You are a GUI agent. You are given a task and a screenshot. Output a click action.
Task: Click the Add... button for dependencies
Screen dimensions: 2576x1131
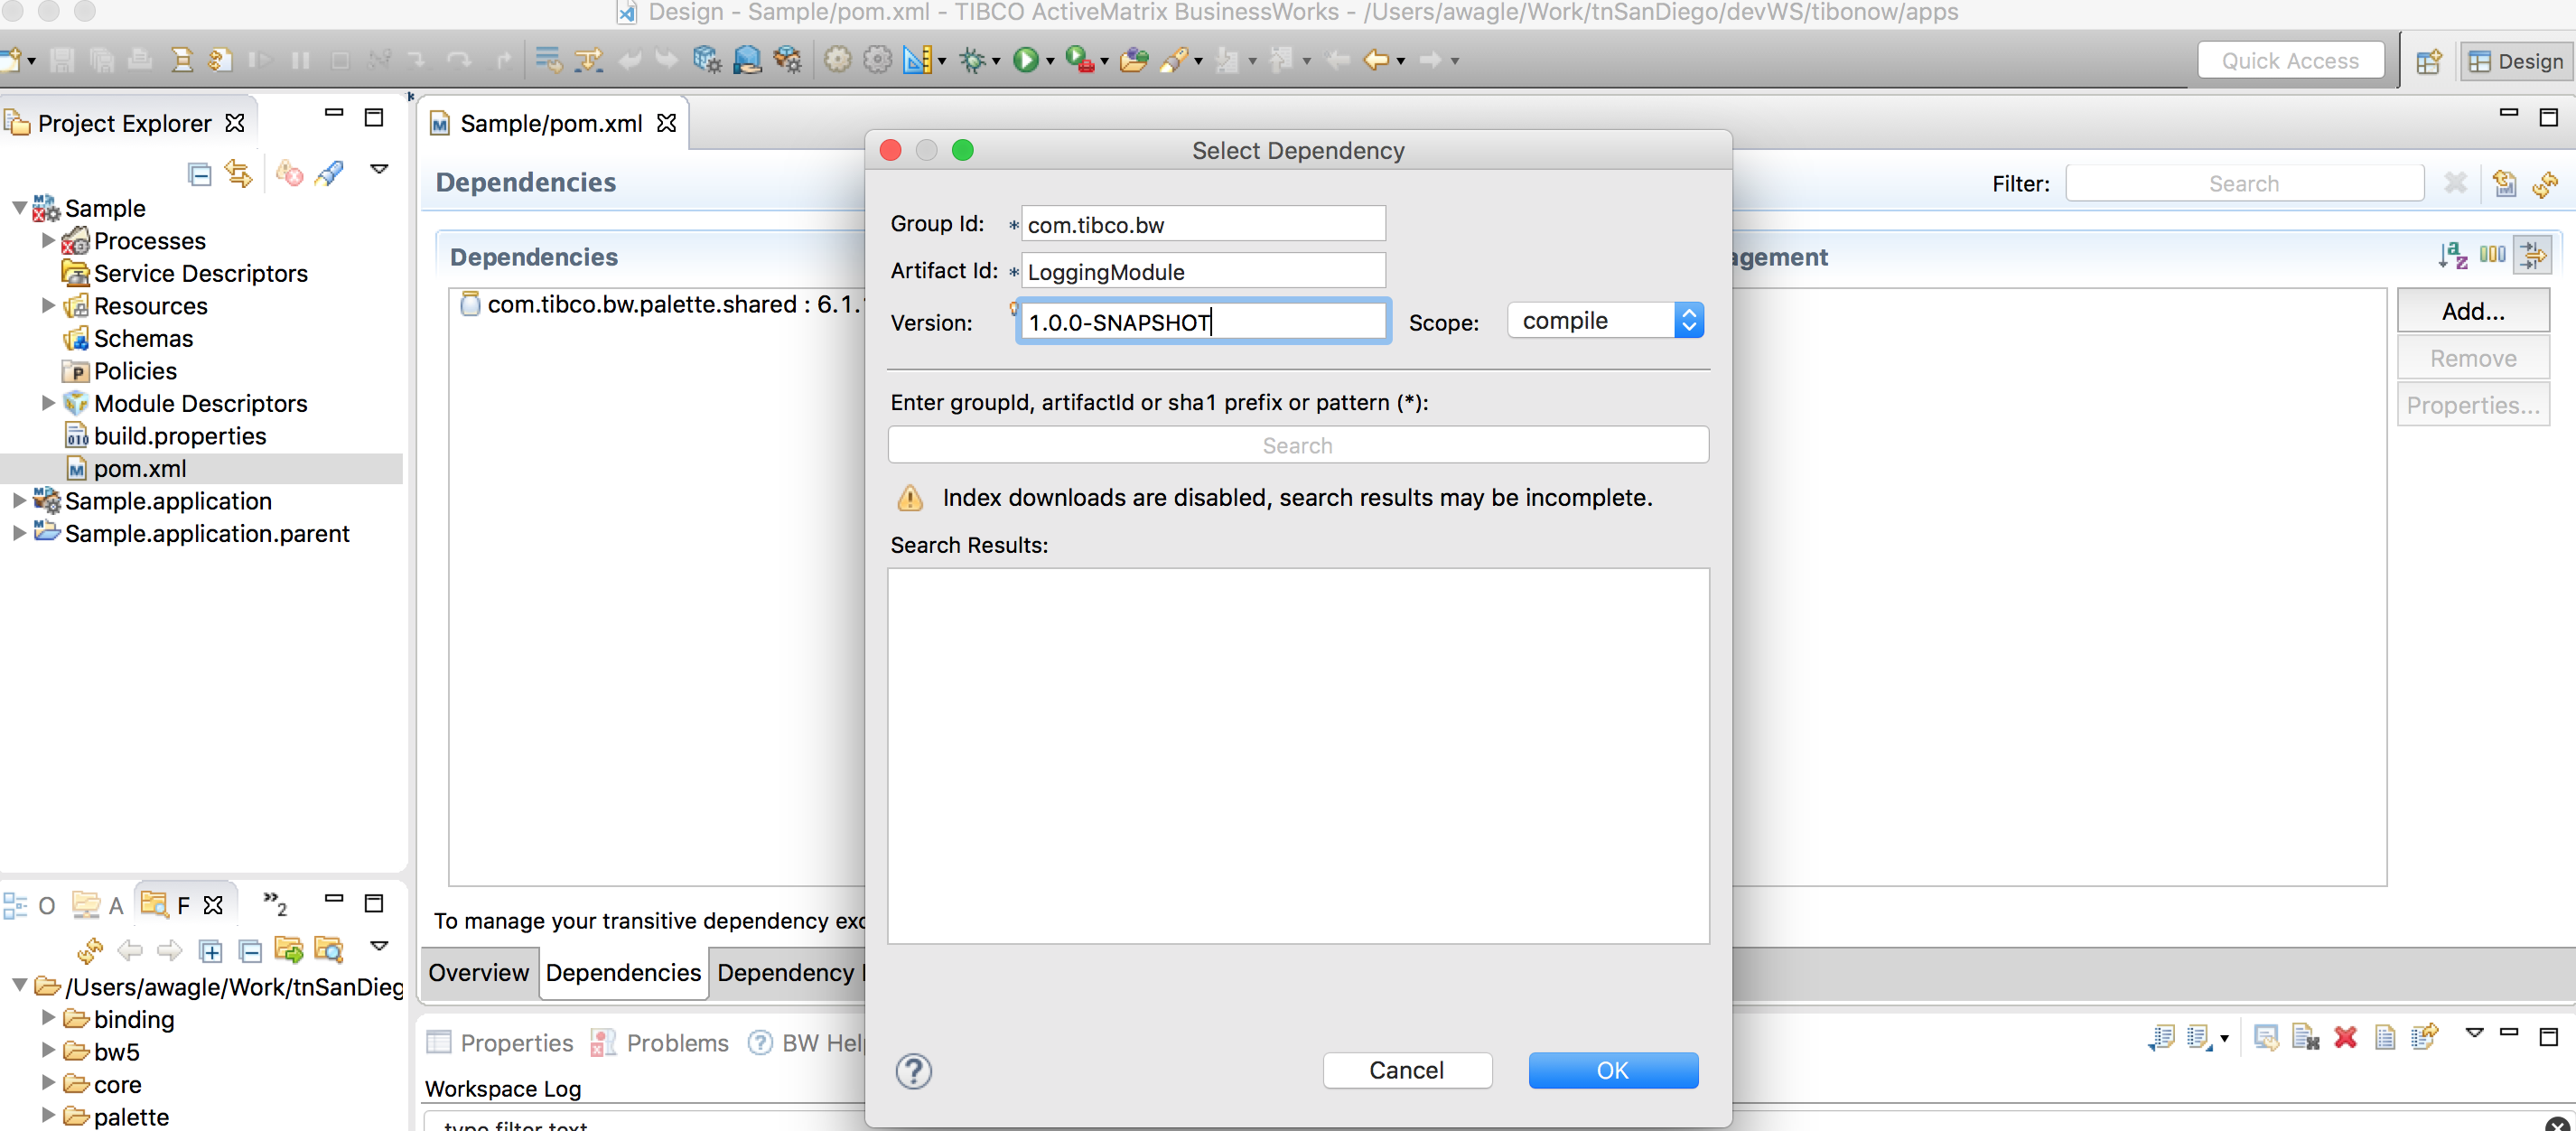coord(2472,311)
